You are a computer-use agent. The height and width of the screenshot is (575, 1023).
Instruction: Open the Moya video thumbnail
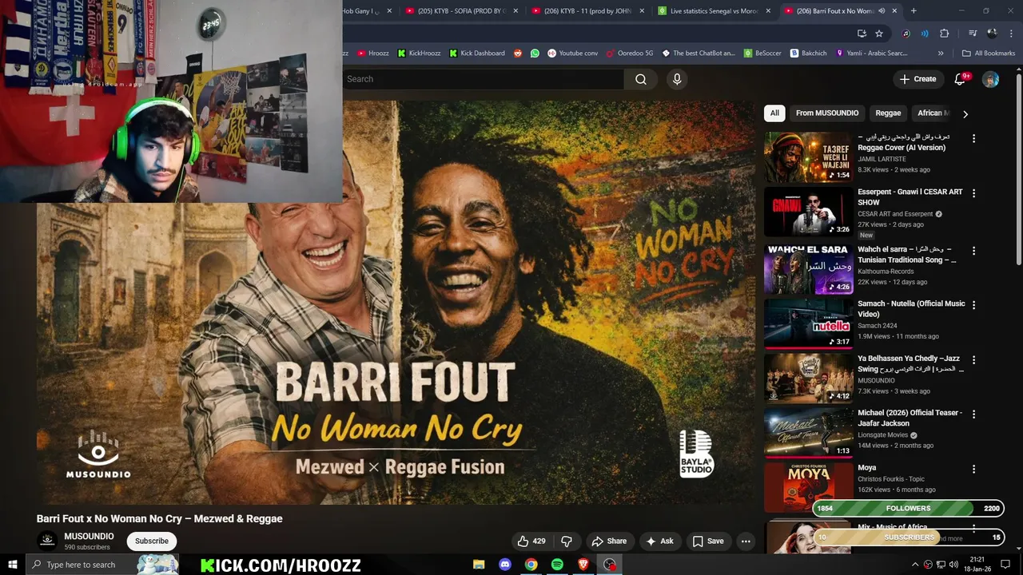pyautogui.click(x=808, y=487)
